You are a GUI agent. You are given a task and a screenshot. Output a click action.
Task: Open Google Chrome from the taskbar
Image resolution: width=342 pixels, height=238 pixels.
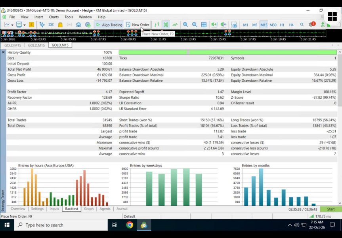tap(130, 225)
